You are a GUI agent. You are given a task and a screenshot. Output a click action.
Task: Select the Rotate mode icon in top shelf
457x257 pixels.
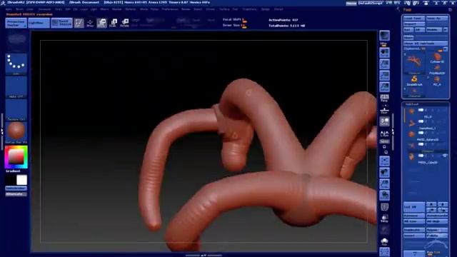[124, 23]
